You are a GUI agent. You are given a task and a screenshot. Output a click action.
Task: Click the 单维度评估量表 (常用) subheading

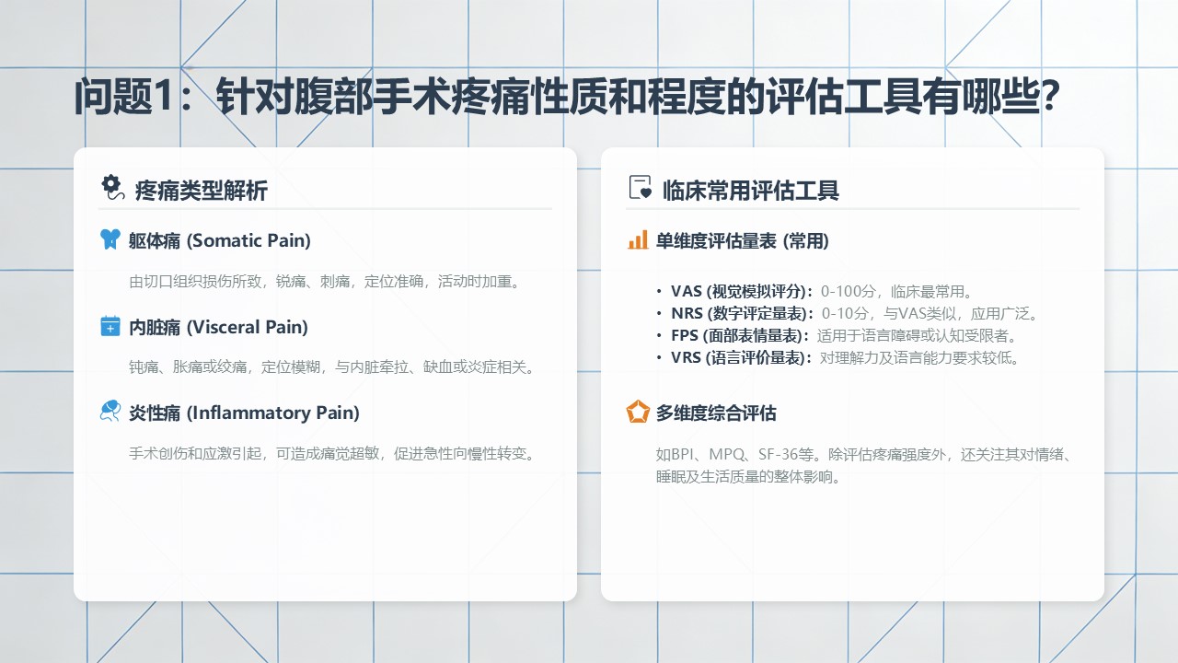click(742, 241)
